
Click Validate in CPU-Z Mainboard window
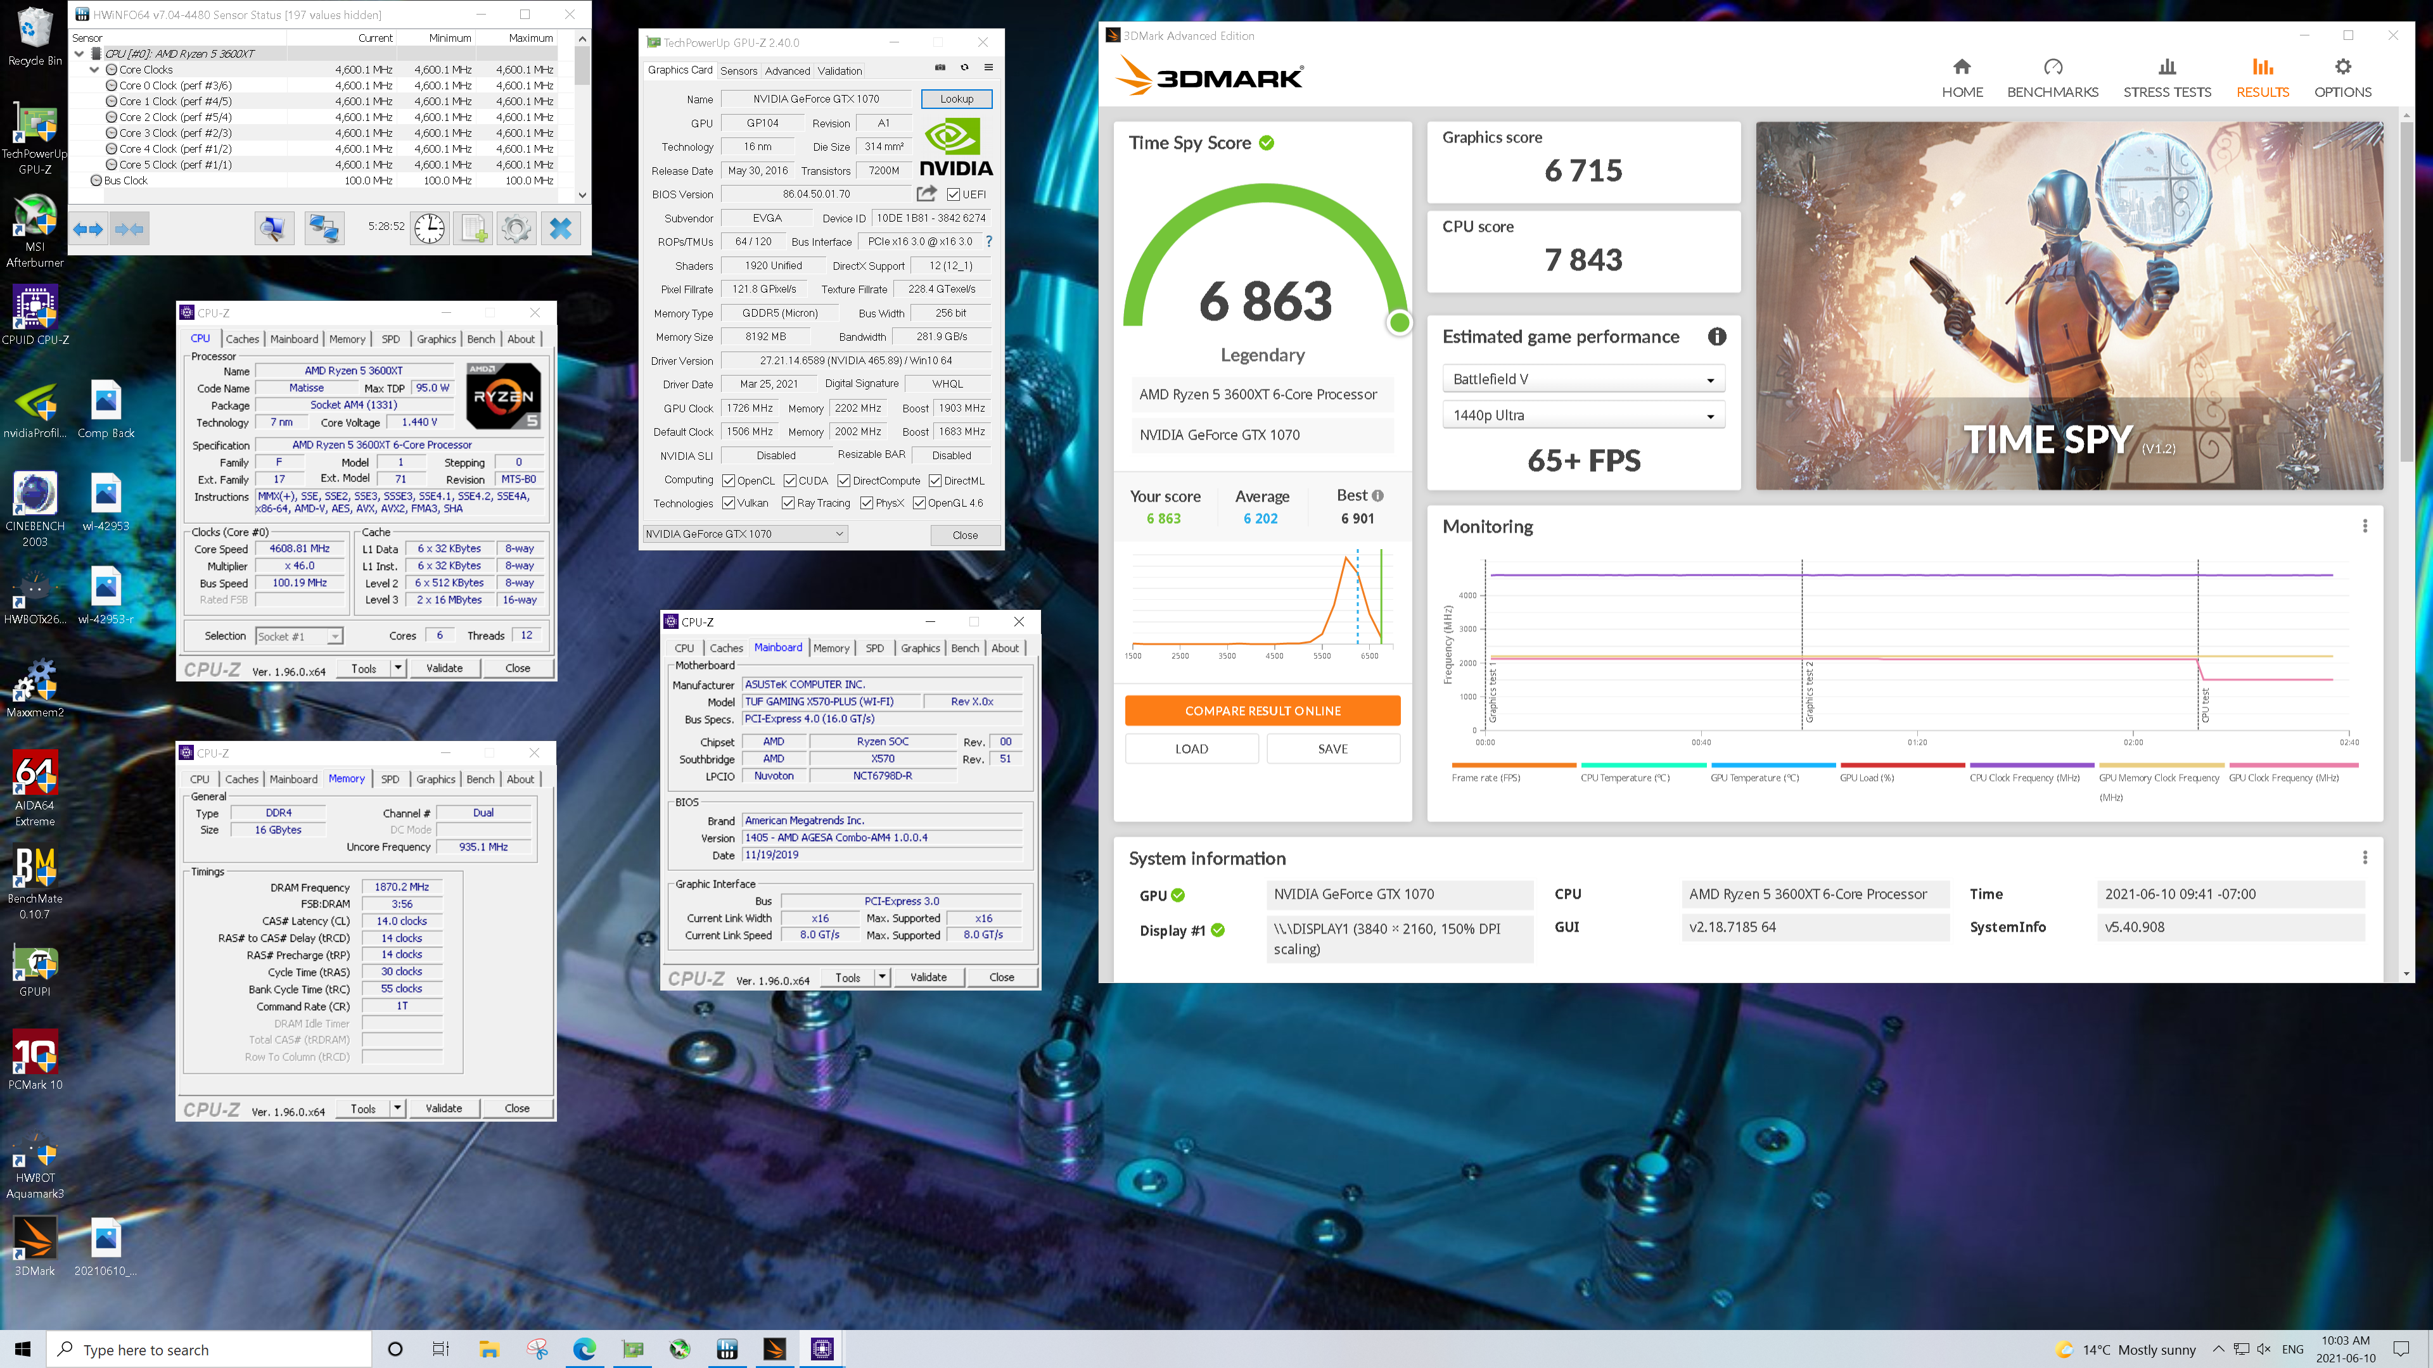click(x=928, y=977)
